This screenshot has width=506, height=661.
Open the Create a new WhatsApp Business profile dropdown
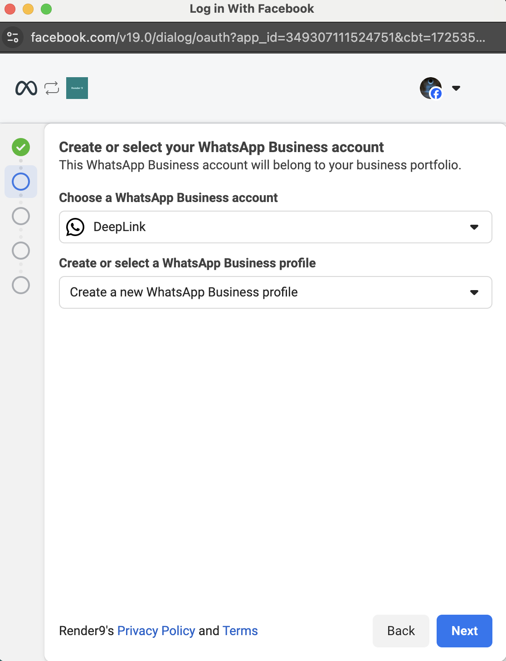coord(276,292)
